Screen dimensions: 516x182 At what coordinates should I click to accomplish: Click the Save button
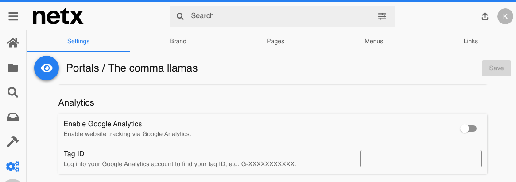point(496,68)
